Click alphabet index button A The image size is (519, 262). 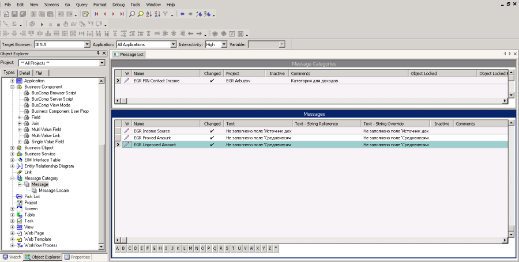tap(118, 248)
